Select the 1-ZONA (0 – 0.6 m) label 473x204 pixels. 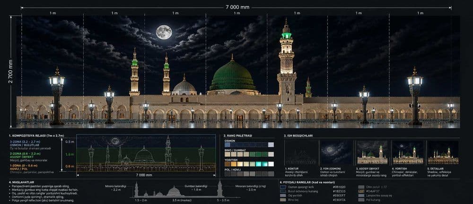pos(24,165)
